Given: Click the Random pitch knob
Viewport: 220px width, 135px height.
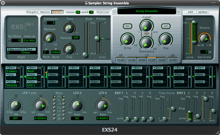Looking at the screenshot, I should (50, 38).
